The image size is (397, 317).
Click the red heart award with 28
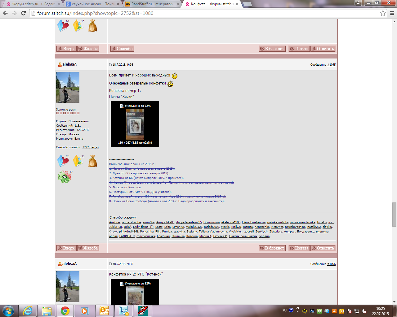[x=63, y=161]
